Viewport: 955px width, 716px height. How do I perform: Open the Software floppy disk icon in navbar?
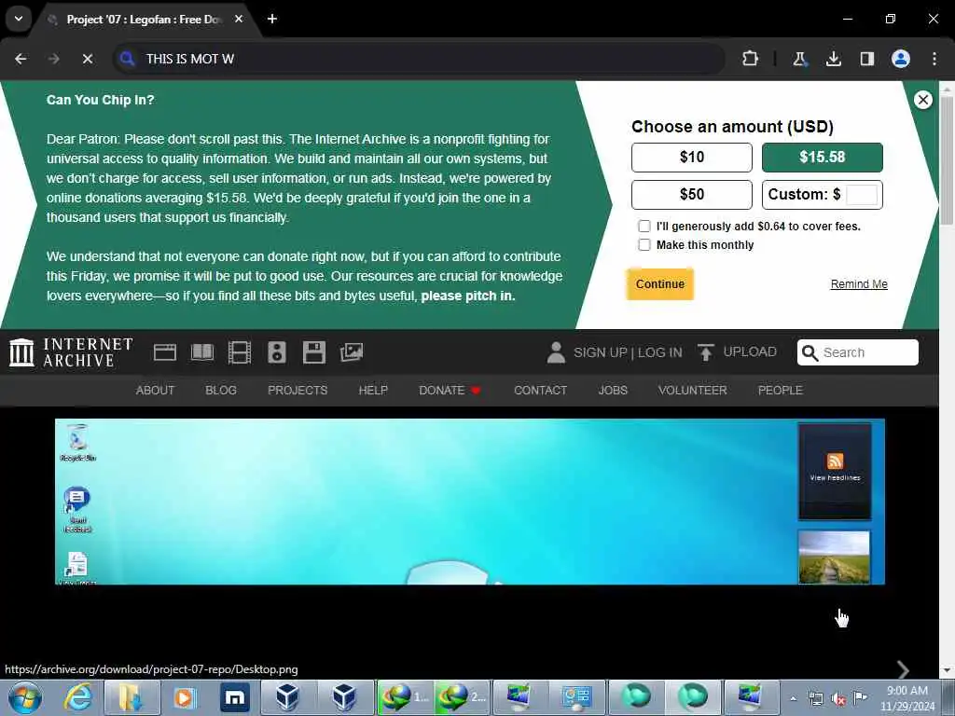[314, 352]
